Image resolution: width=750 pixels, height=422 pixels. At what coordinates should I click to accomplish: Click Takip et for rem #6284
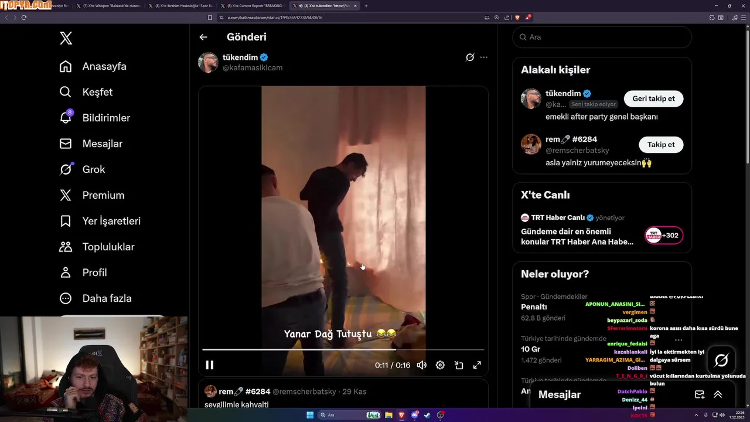[x=661, y=145]
